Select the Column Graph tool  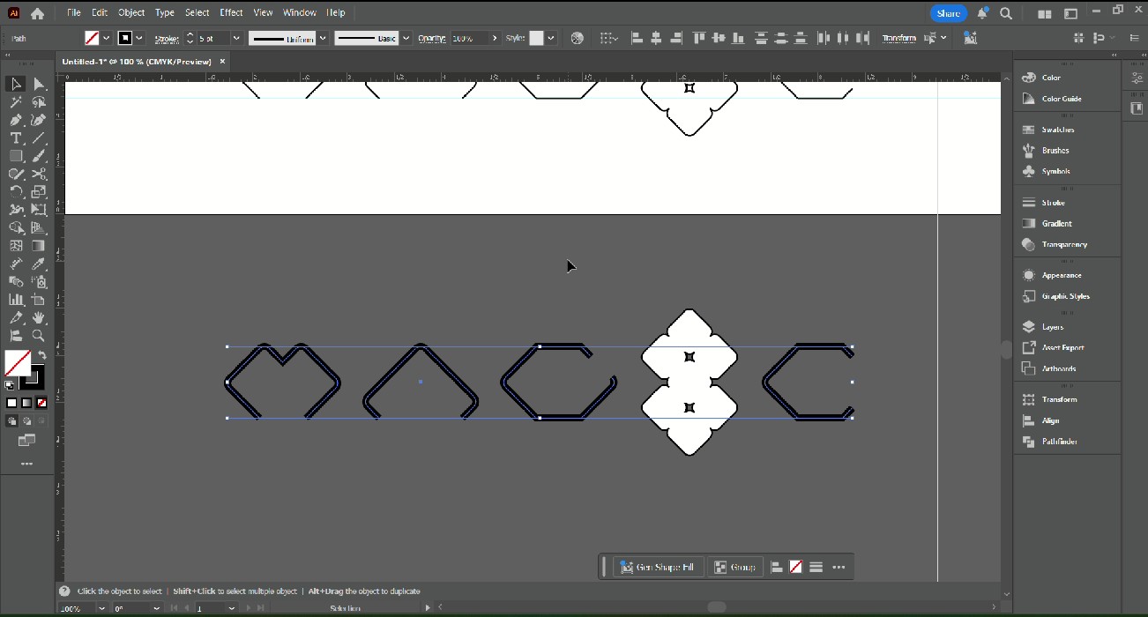[16, 300]
